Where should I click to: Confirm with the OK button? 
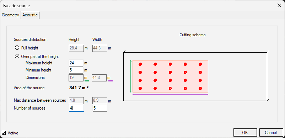click(x=245, y=133)
